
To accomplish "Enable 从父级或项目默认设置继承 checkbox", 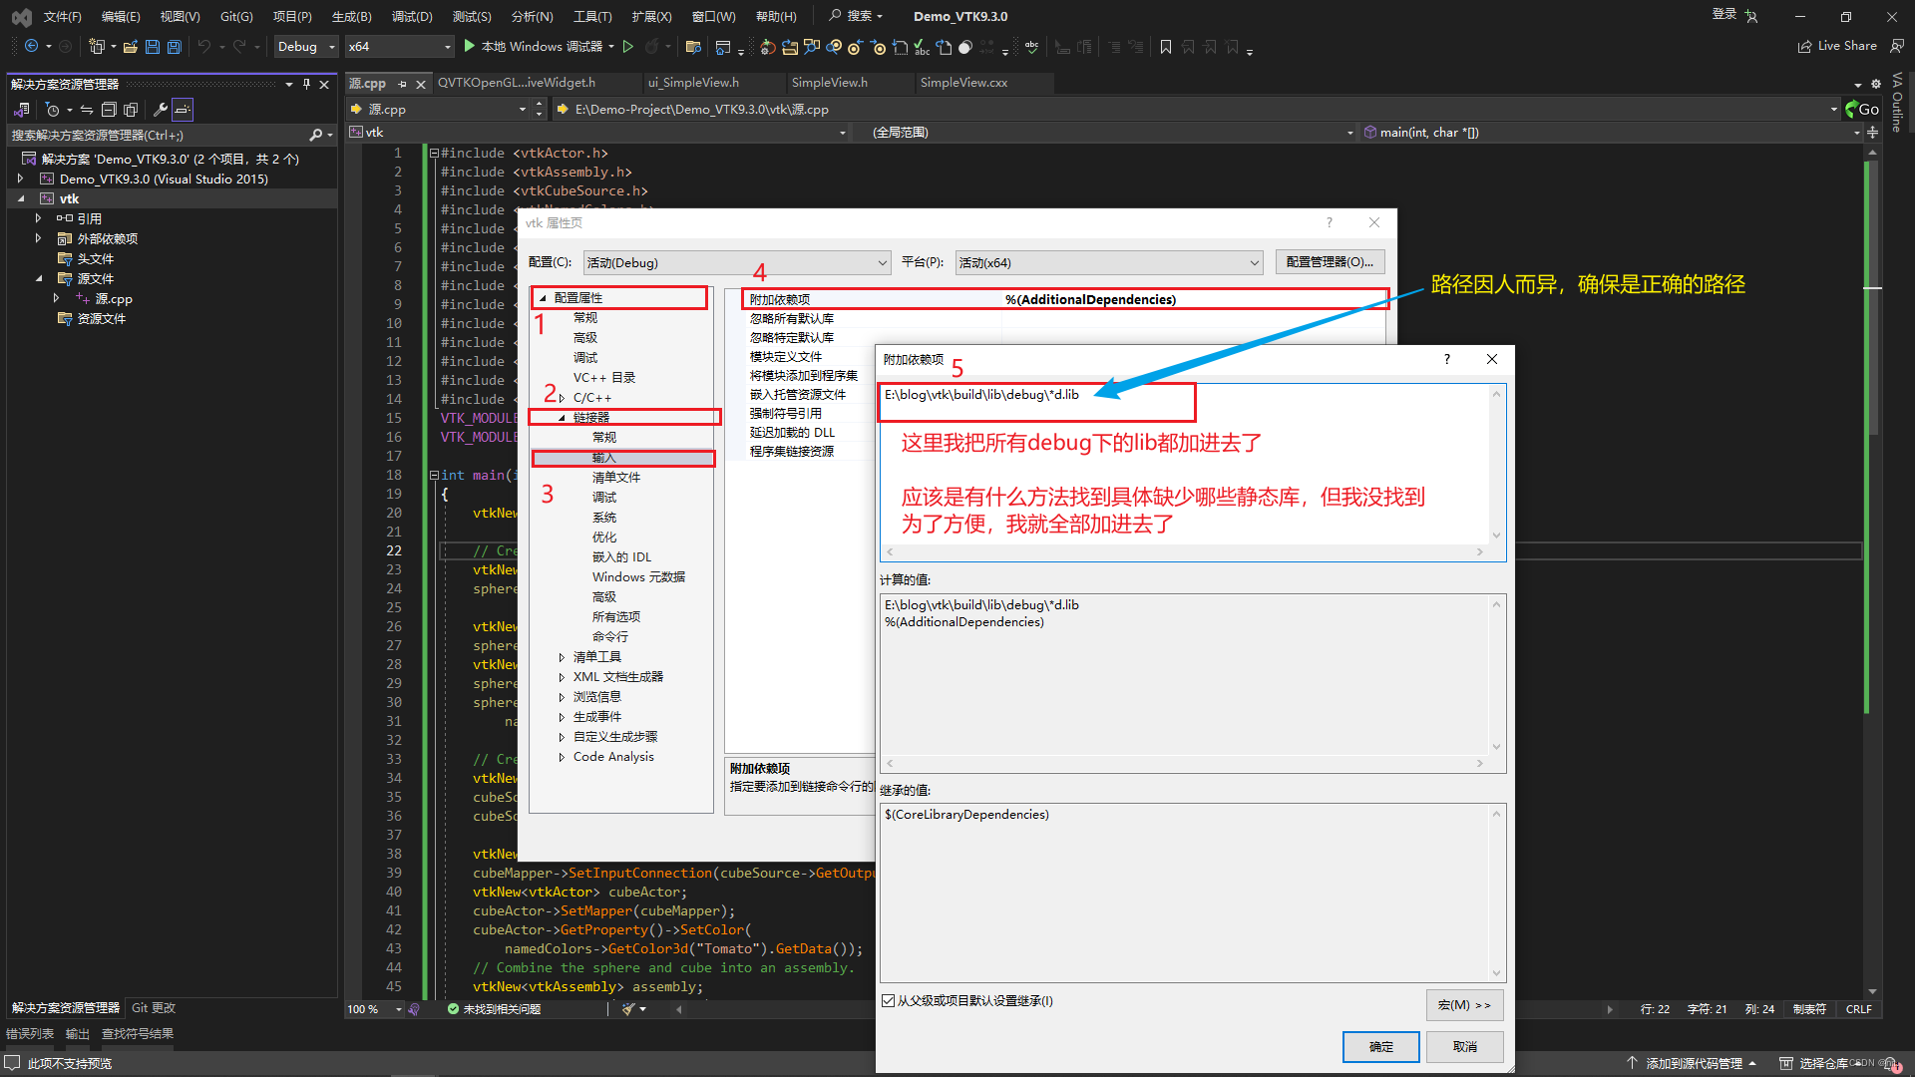I will point(889,1000).
